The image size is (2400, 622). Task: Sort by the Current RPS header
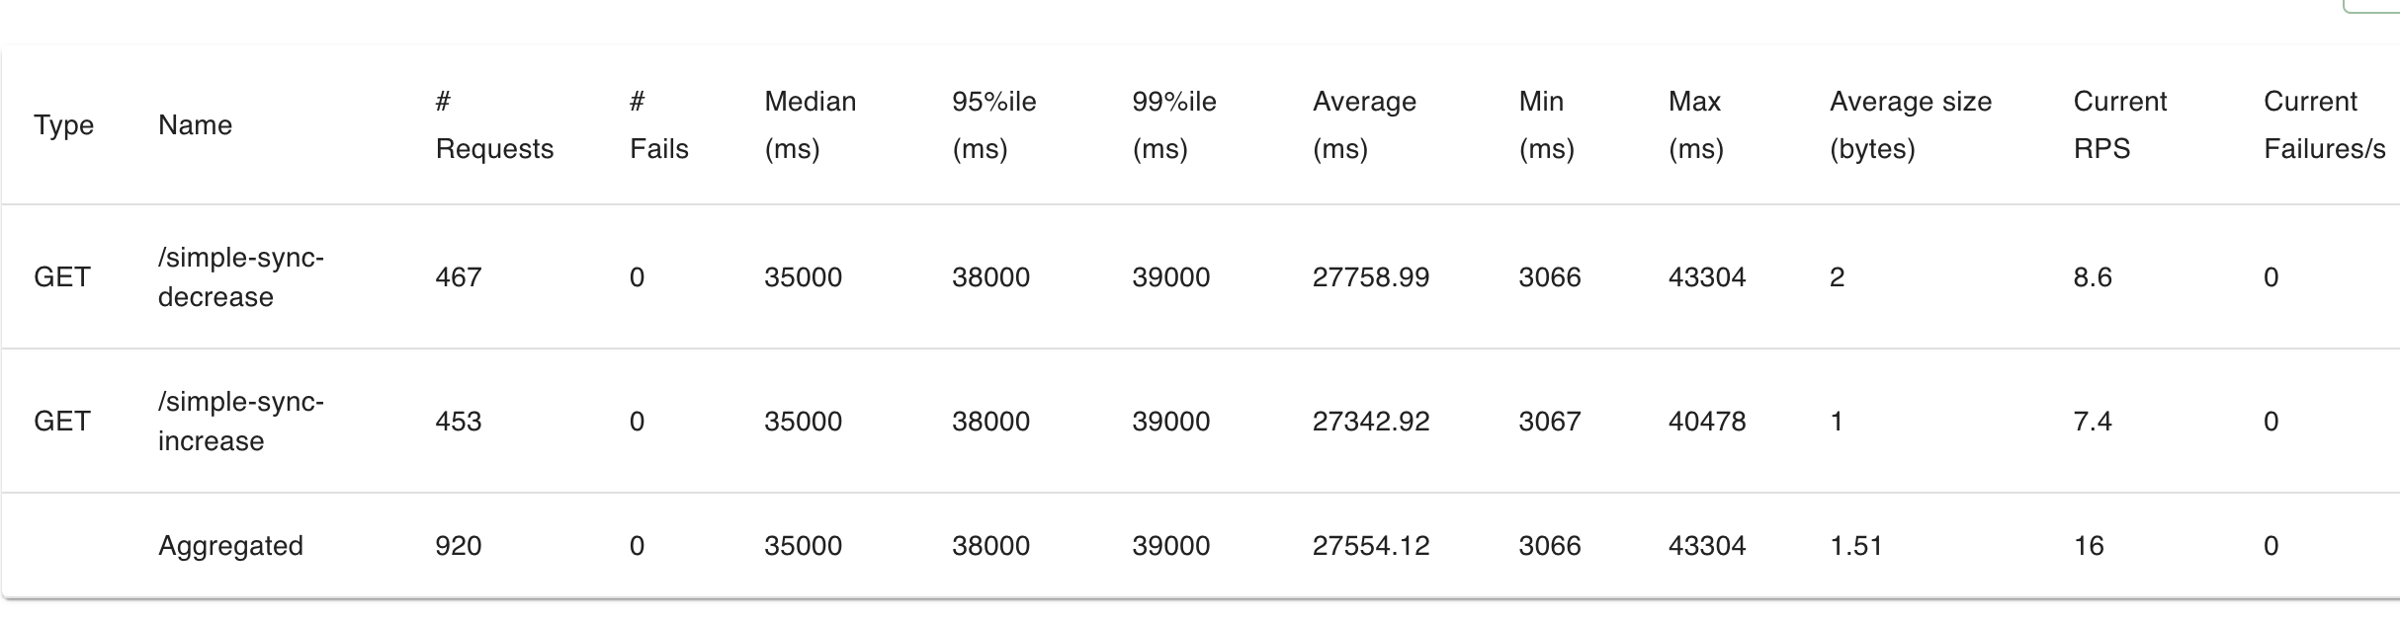tap(2119, 125)
